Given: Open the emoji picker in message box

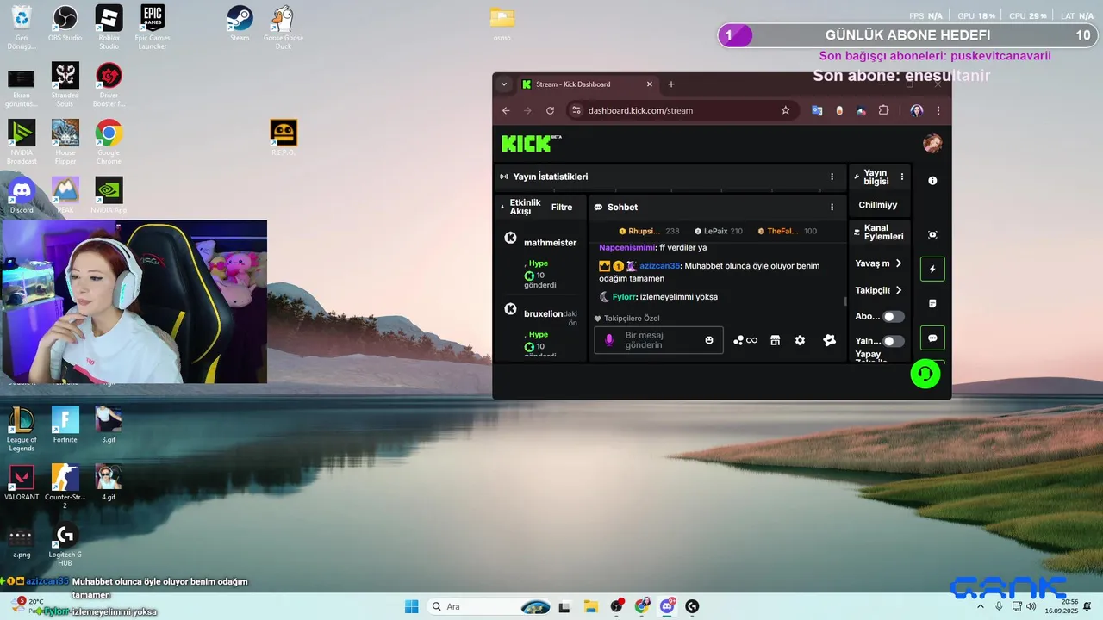Looking at the screenshot, I should (x=709, y=340).
